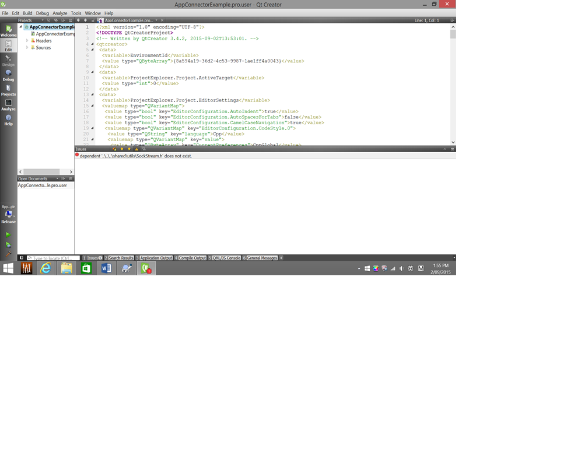Expand the Headers folder
The height and width of the screenshot is (466, 588).
pyautogui.click(x=27, y=40)
